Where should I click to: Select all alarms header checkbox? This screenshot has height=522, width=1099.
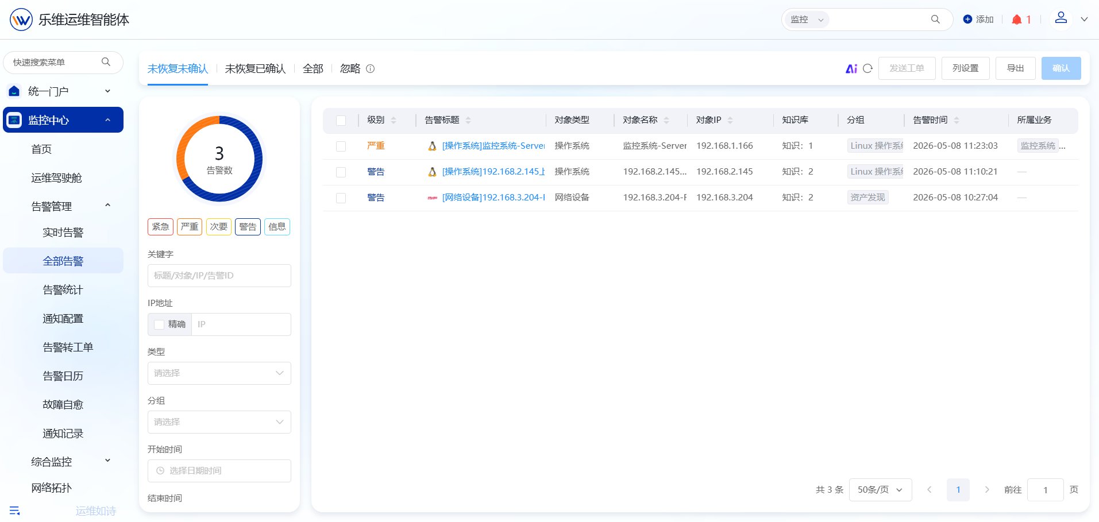click(341, 121)
